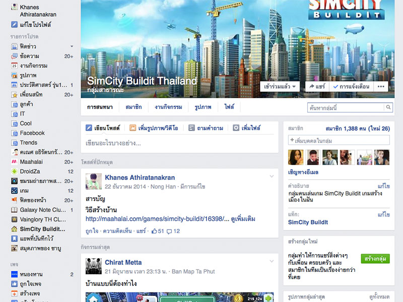
Task: Click the comment bubble icon on pinned post
Action: tap(169, 232)
